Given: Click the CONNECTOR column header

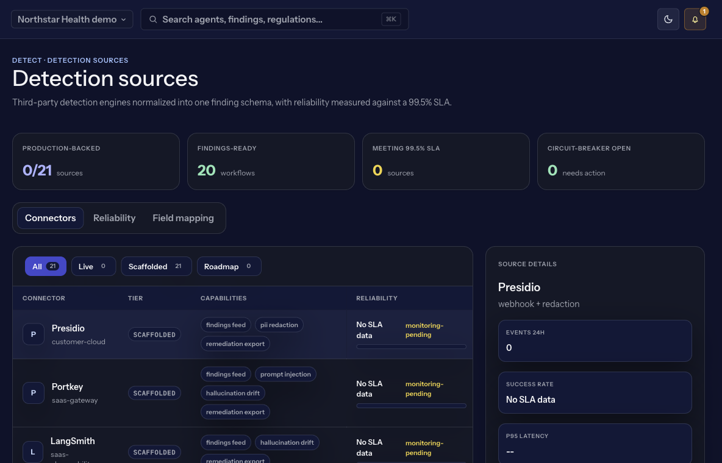Looking at the screenshot, I should pos(44,299).
